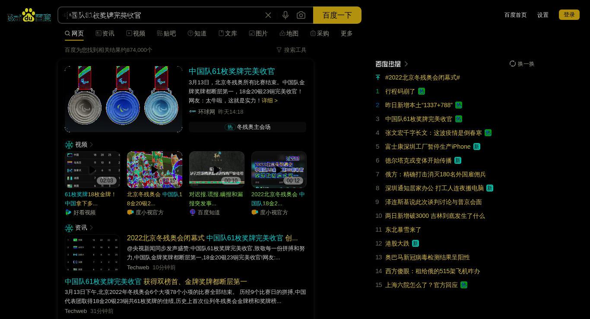Switch to the 视频 tab
The height and width of the screenshot is (319, 590).
136,33
